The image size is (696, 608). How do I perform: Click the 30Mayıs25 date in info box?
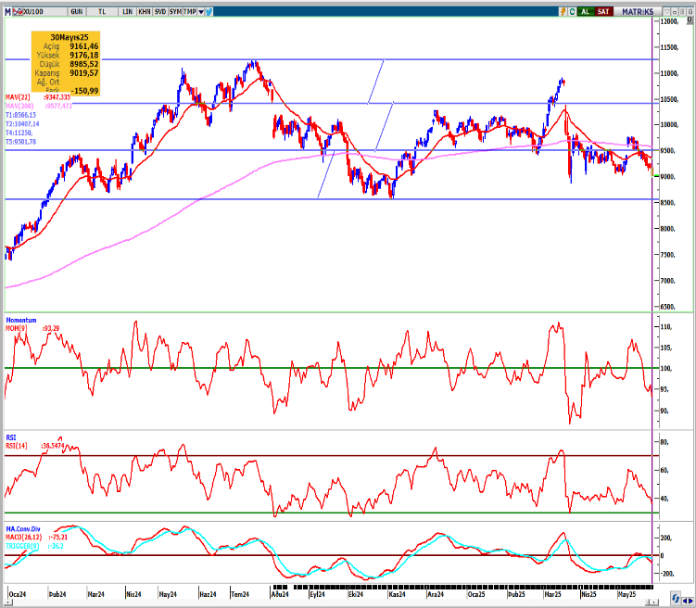[x=70, y=37]
